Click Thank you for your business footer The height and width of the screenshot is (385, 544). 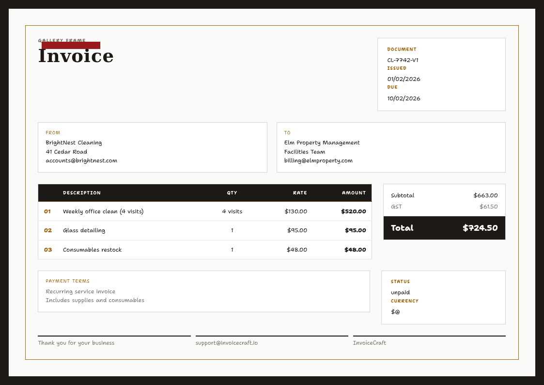click(x=76, y=343)
